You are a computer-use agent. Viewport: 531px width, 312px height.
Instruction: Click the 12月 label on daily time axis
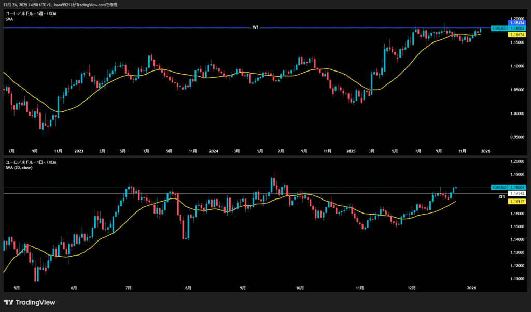click(412, 287)
